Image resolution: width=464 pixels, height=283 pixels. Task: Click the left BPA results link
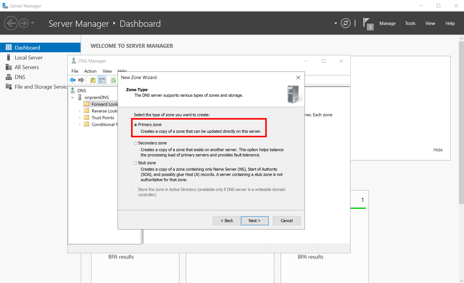[x=121, y=257]
